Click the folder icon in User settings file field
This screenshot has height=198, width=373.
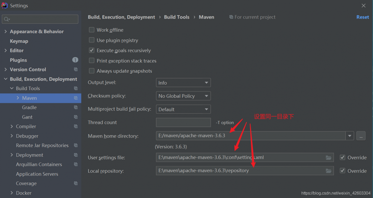point(329,158)
